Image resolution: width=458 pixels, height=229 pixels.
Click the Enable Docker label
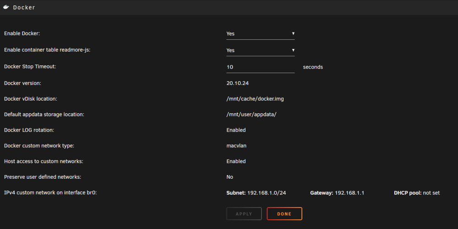click(x=22, y=33)
